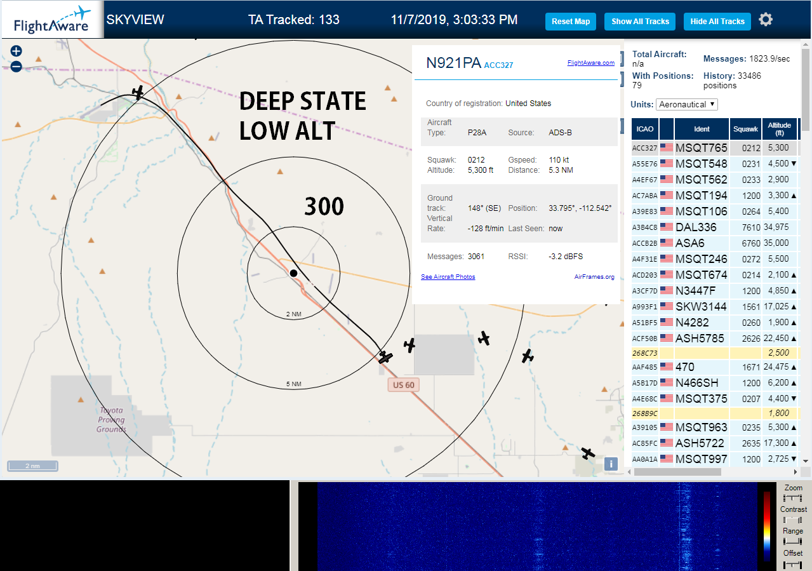812x571 pixels.
Task: Select the aircraft icon nearest the map info button
Action: tap(589, 453)
